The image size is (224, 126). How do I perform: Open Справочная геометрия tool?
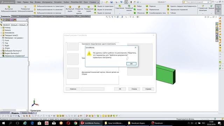(203, 8)
